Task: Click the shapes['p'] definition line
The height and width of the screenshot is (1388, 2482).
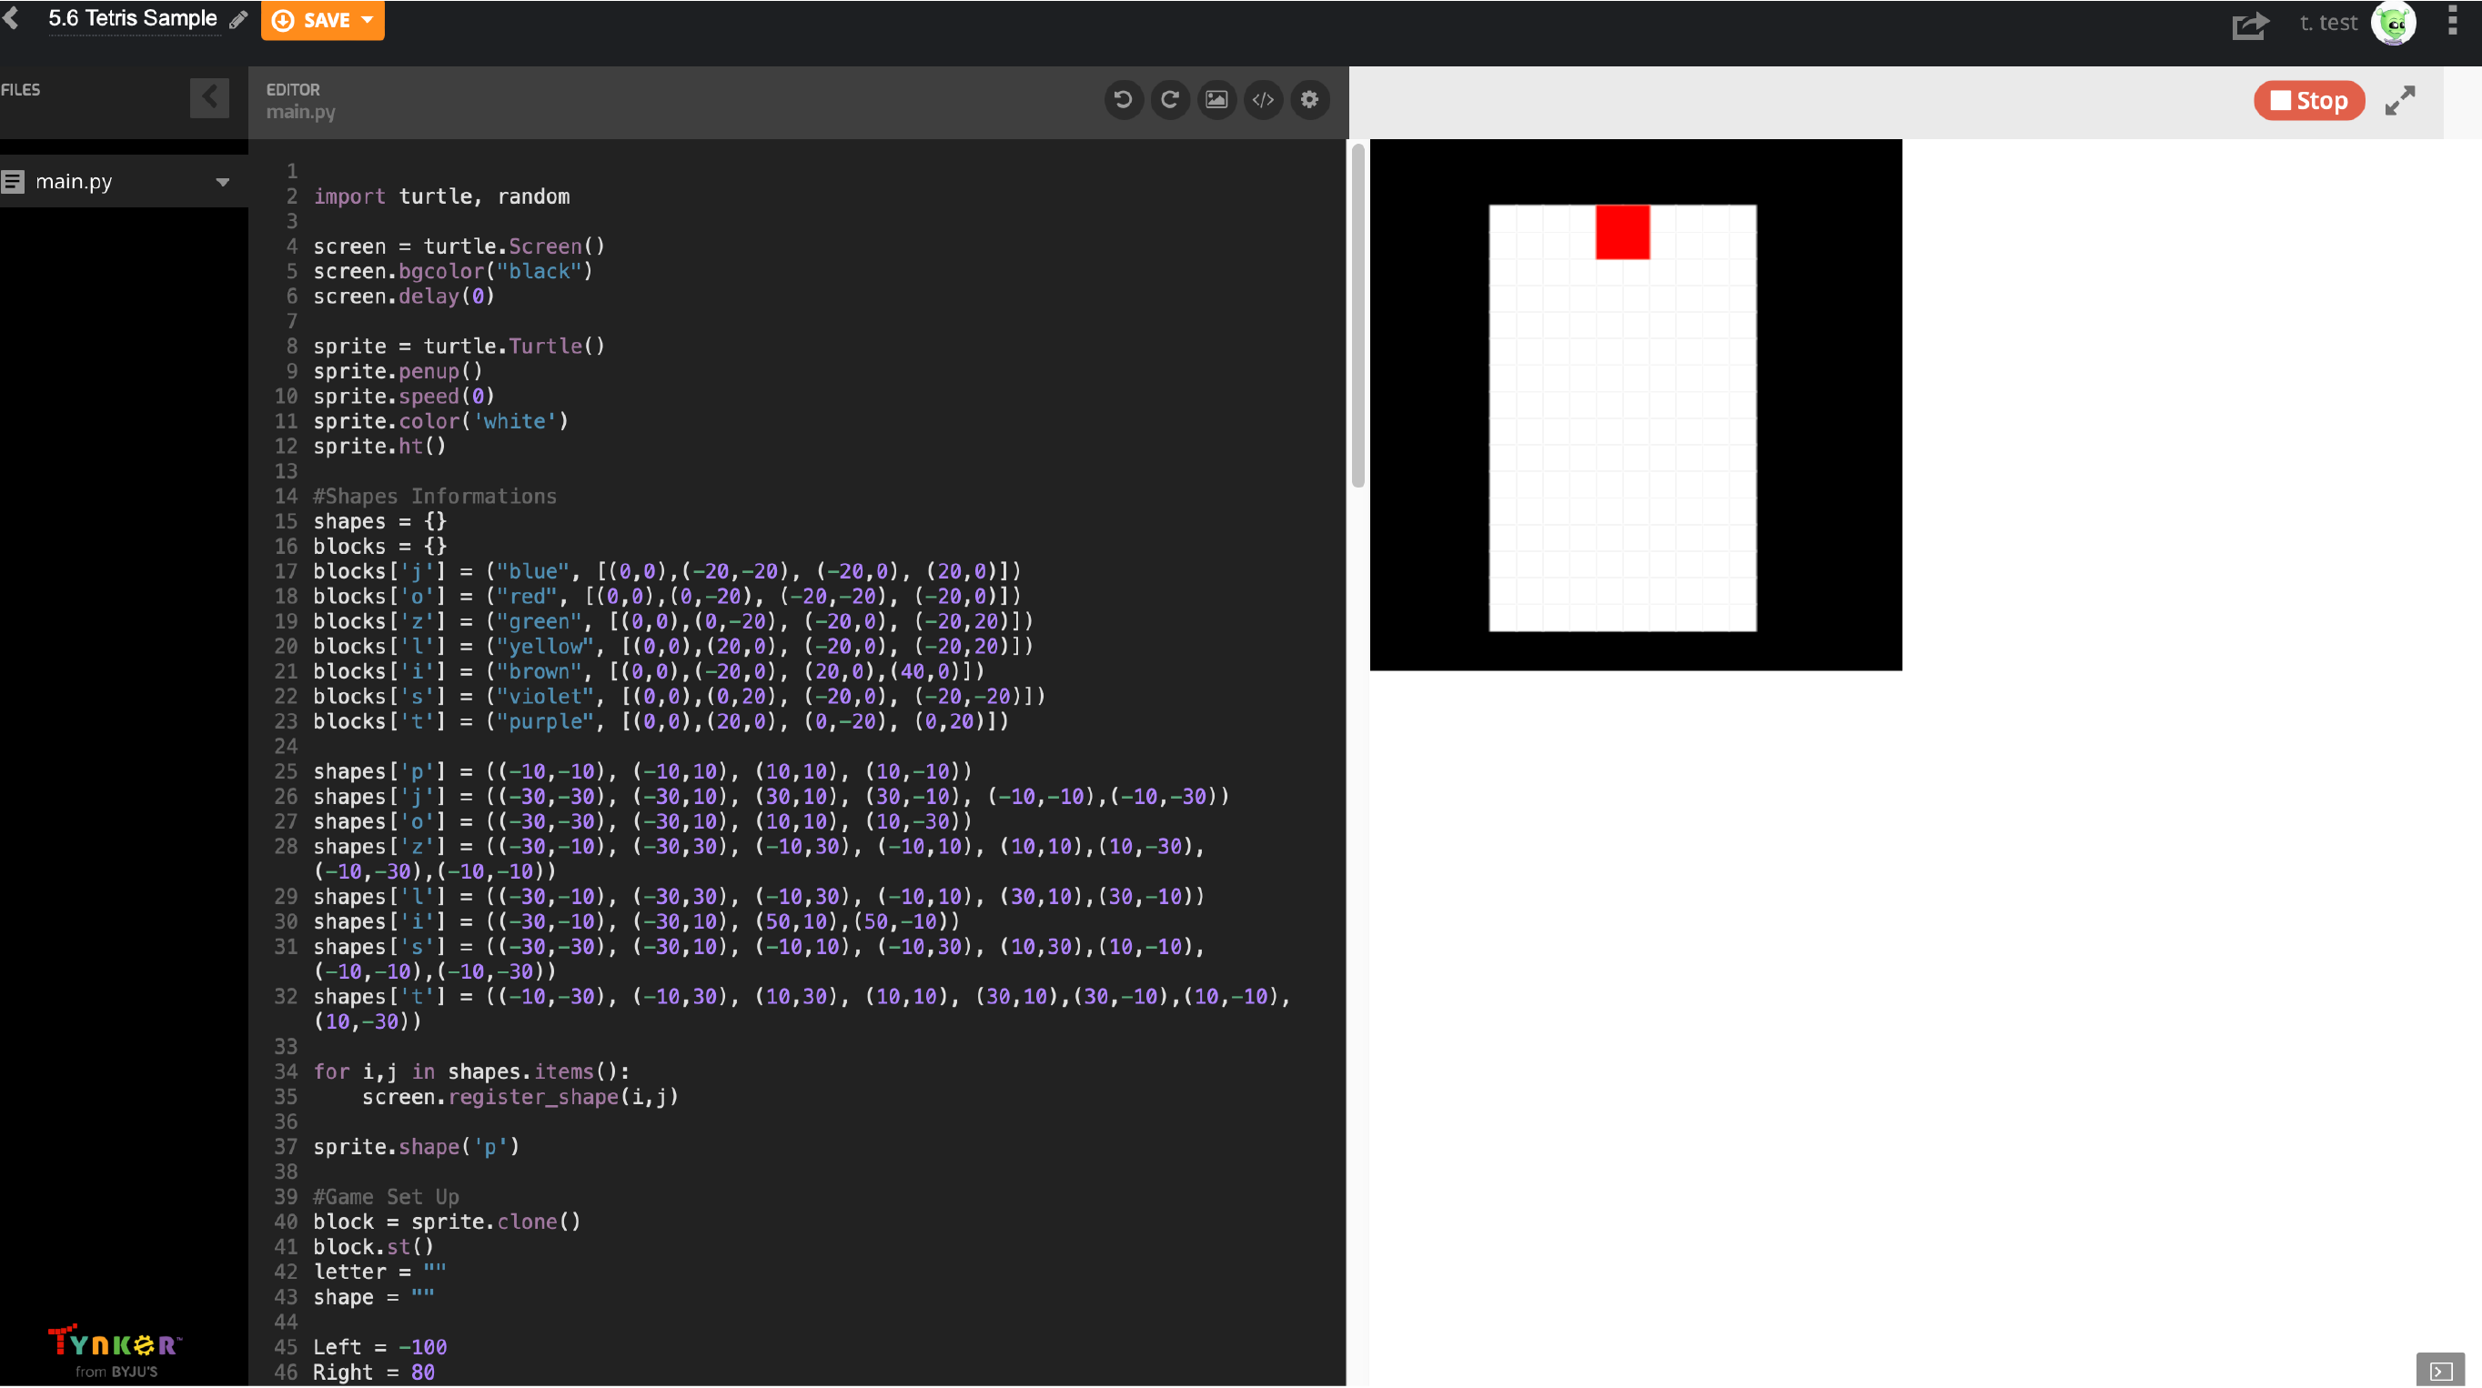Action: (642, 771)
